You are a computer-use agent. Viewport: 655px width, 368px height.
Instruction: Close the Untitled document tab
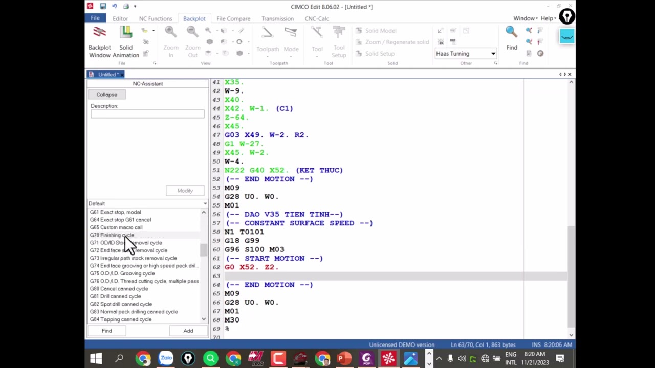click(x=122, y=75)
